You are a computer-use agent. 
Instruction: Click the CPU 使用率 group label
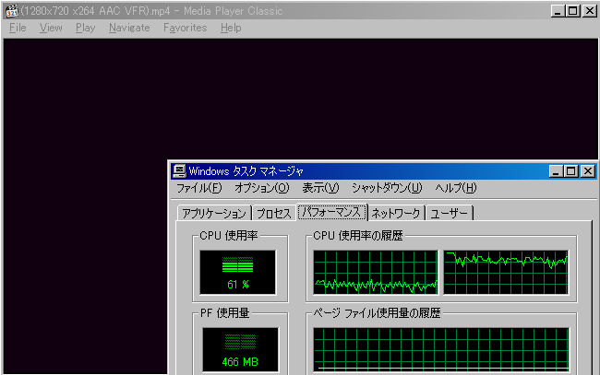click(x=228, y=236)
